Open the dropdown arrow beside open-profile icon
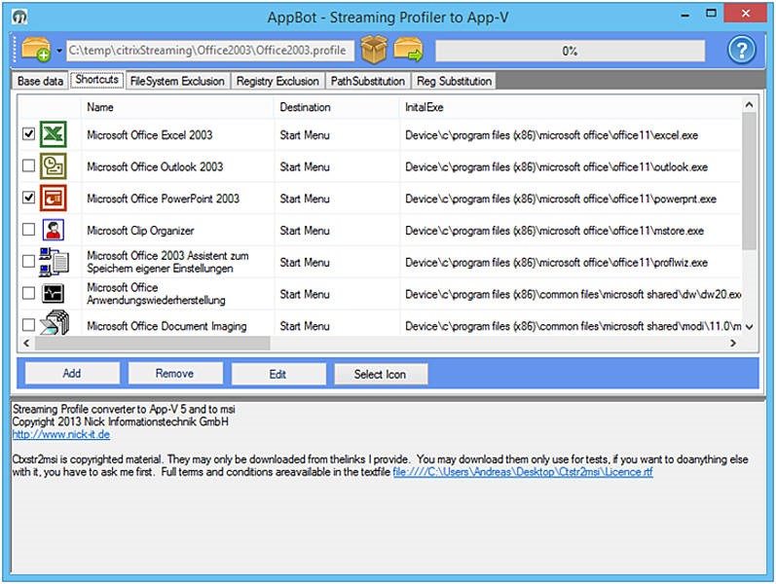Screen dimensions: 776x584 pyautogui.click(x=58, y=51)
